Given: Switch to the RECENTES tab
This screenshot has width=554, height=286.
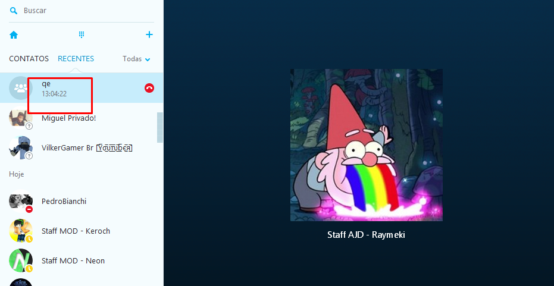Looking at the screenshot, I should [x=76, y=59].
